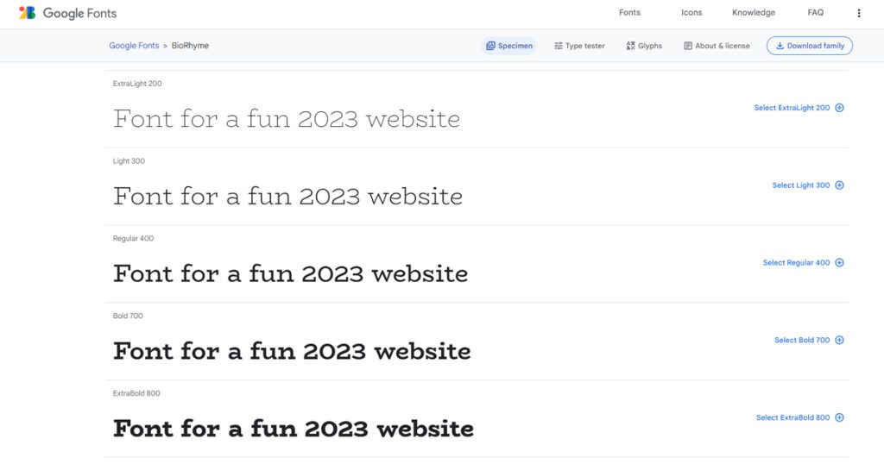Open the Knowledge section
Image resolution: width=884 pixels, height=464 pixels.
pos(753,13)
